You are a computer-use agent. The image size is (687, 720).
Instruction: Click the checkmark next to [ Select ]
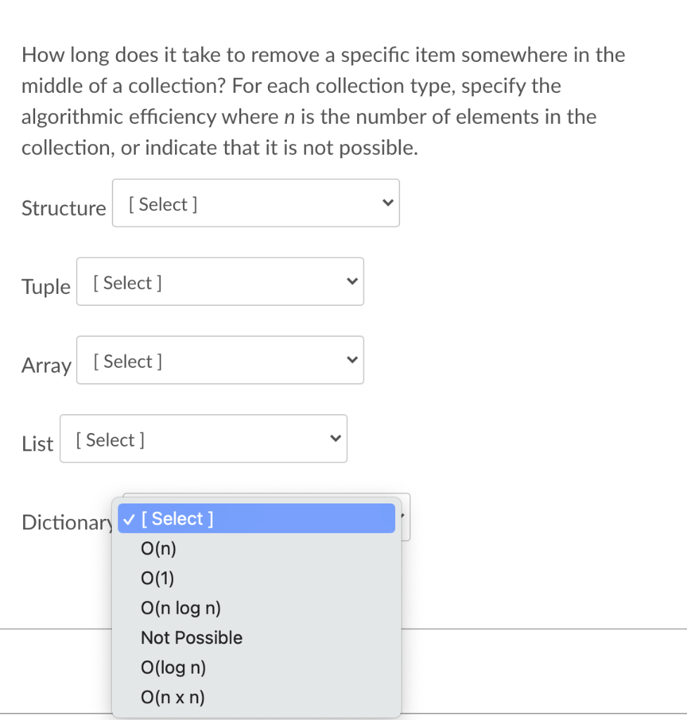pos(128,519)
